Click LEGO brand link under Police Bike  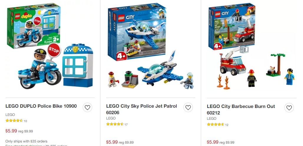(x=10, y=115)
